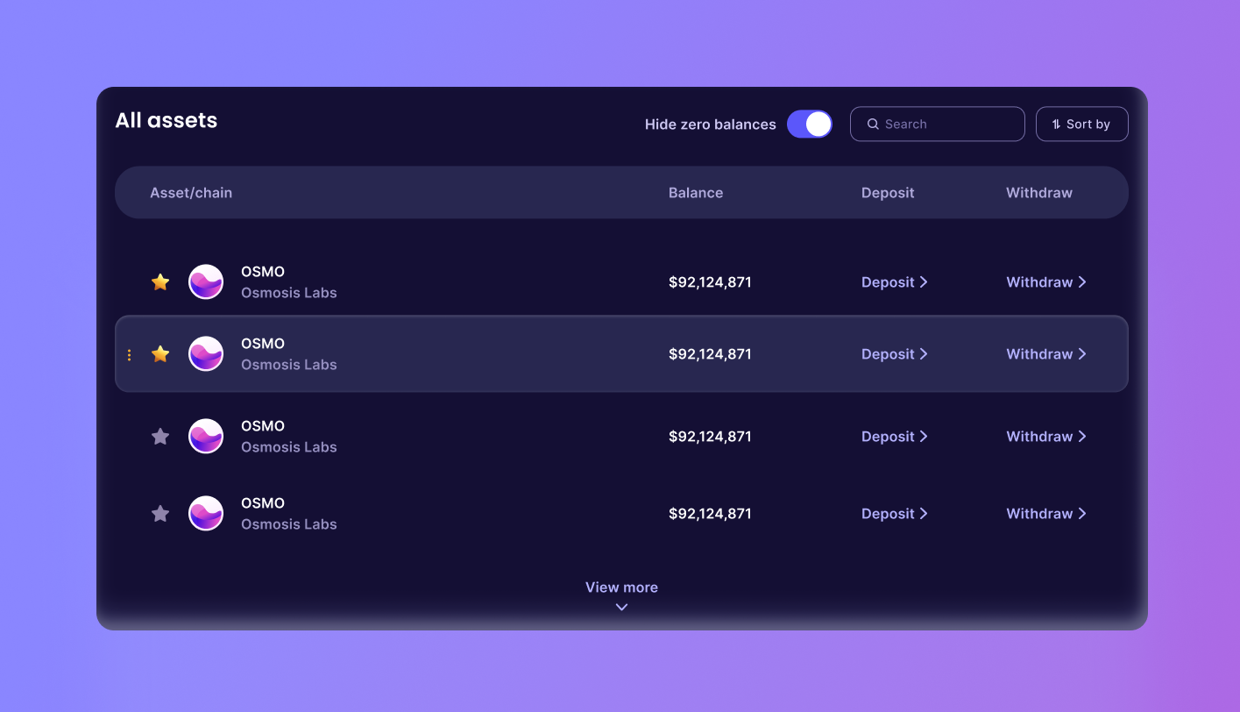Favorite the third OSMO asset star
This screenshot has width=1240, height=712.
pos(160,436)
